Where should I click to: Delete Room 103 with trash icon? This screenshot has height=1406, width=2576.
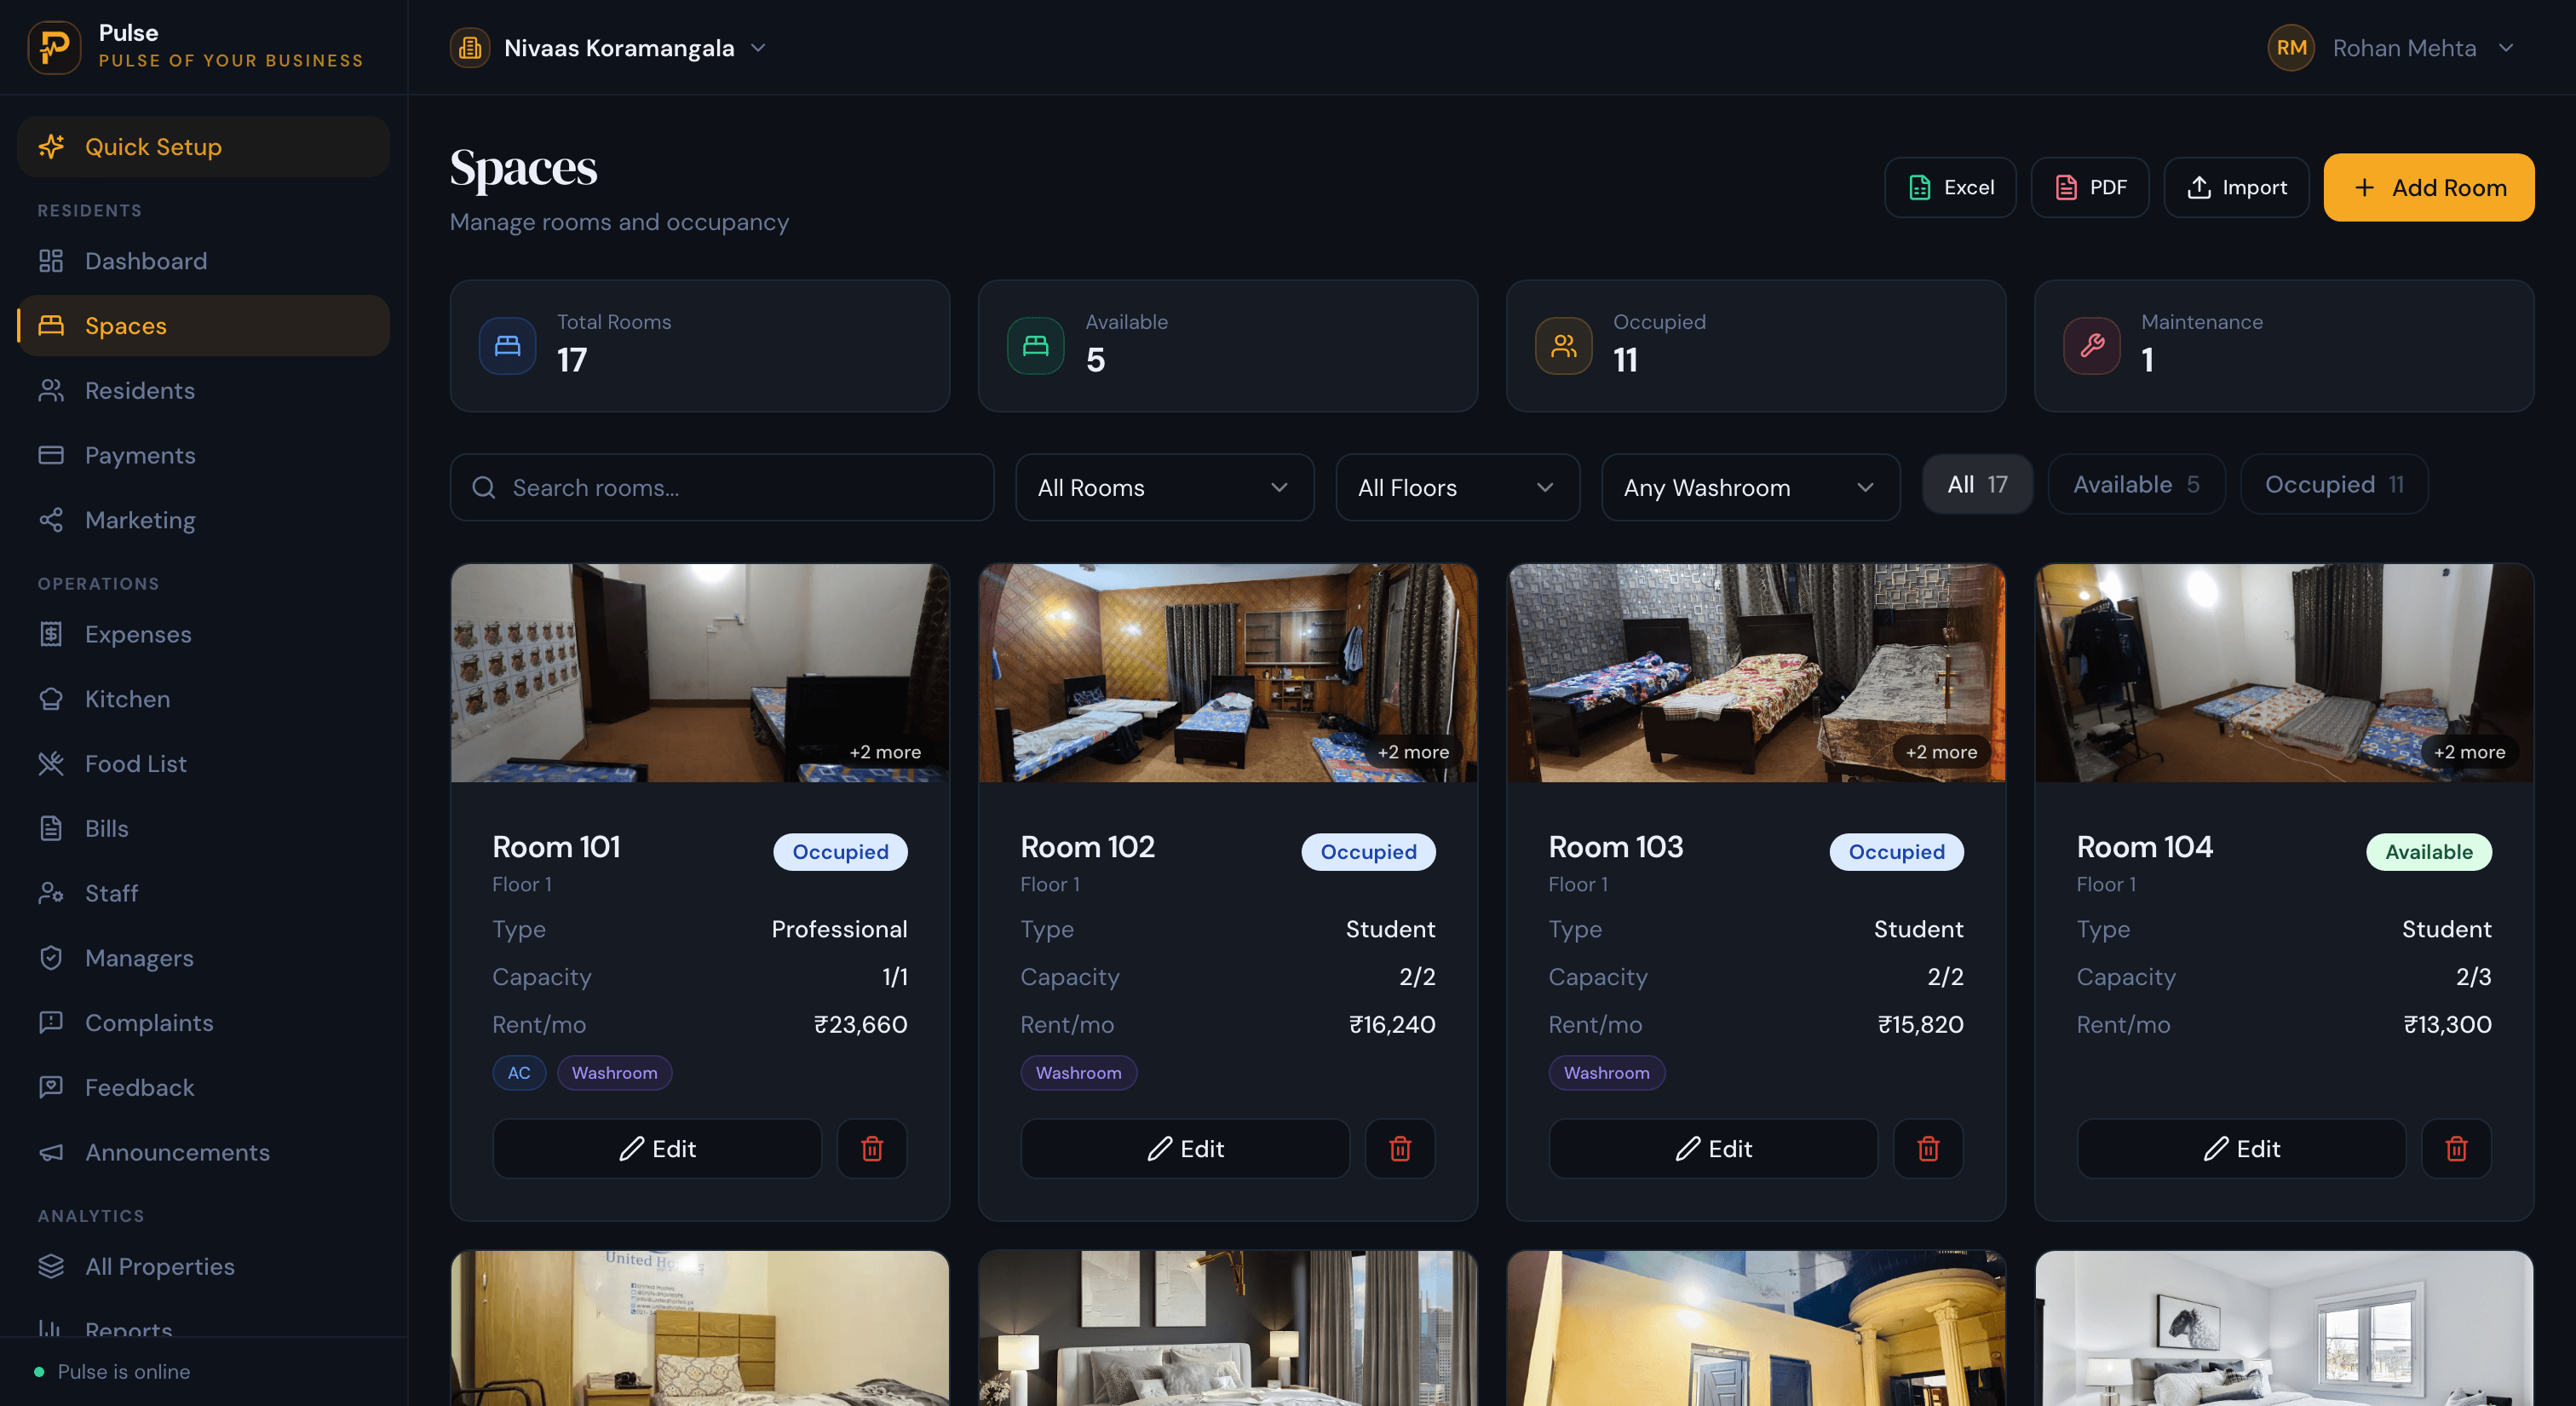(x=1928, y=1148)
